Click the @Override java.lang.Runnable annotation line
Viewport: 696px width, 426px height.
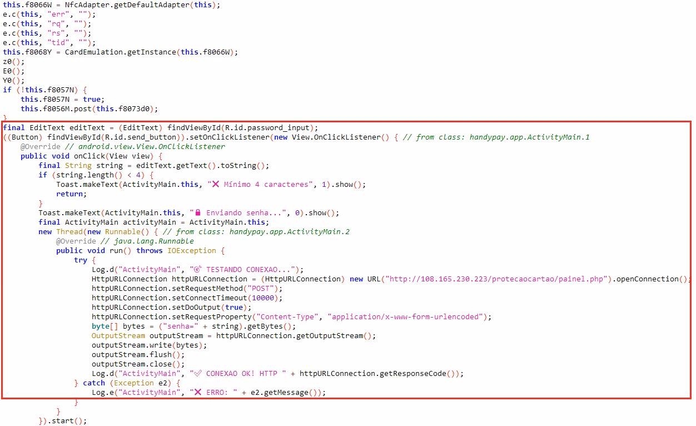click(x=125, y=241)
